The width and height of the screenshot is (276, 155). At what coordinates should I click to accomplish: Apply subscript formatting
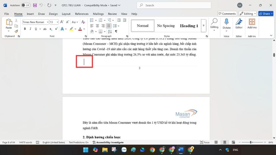[50, 29]
